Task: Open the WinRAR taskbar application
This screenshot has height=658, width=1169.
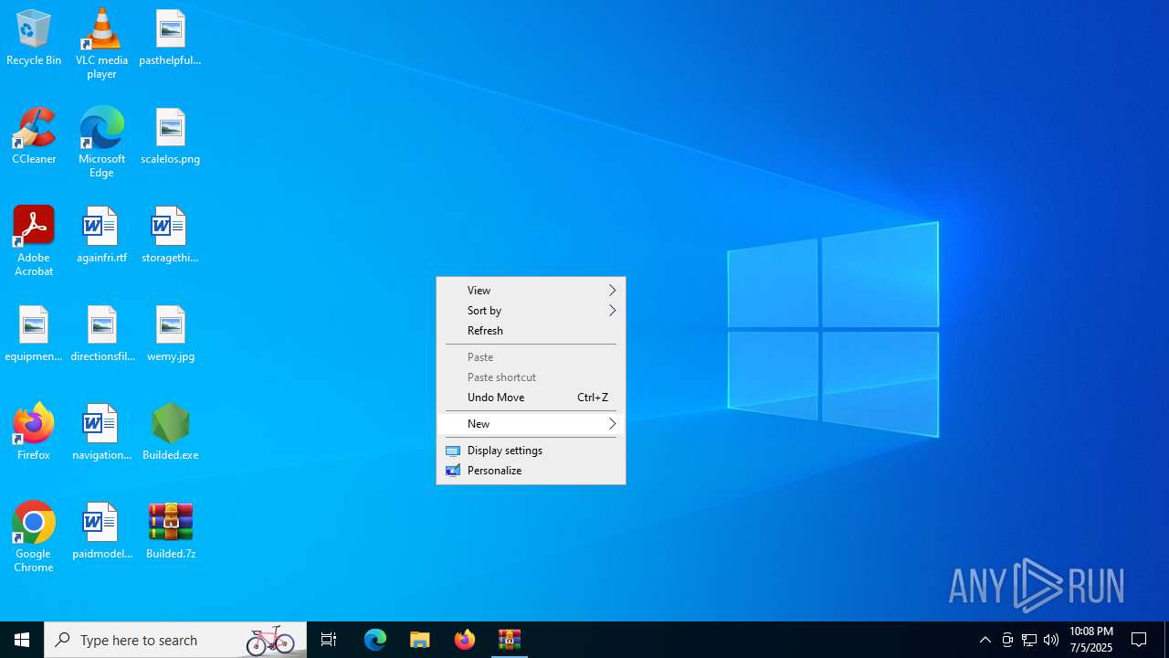Action: point(510,640)
